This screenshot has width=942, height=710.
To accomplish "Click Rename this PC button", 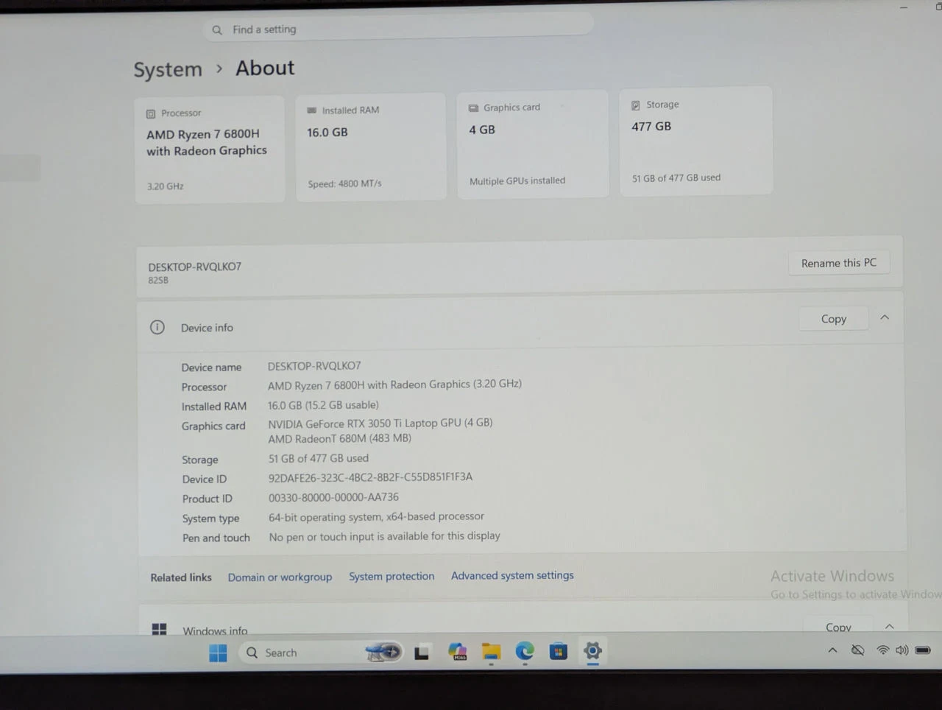I will (x=839, y=263).
